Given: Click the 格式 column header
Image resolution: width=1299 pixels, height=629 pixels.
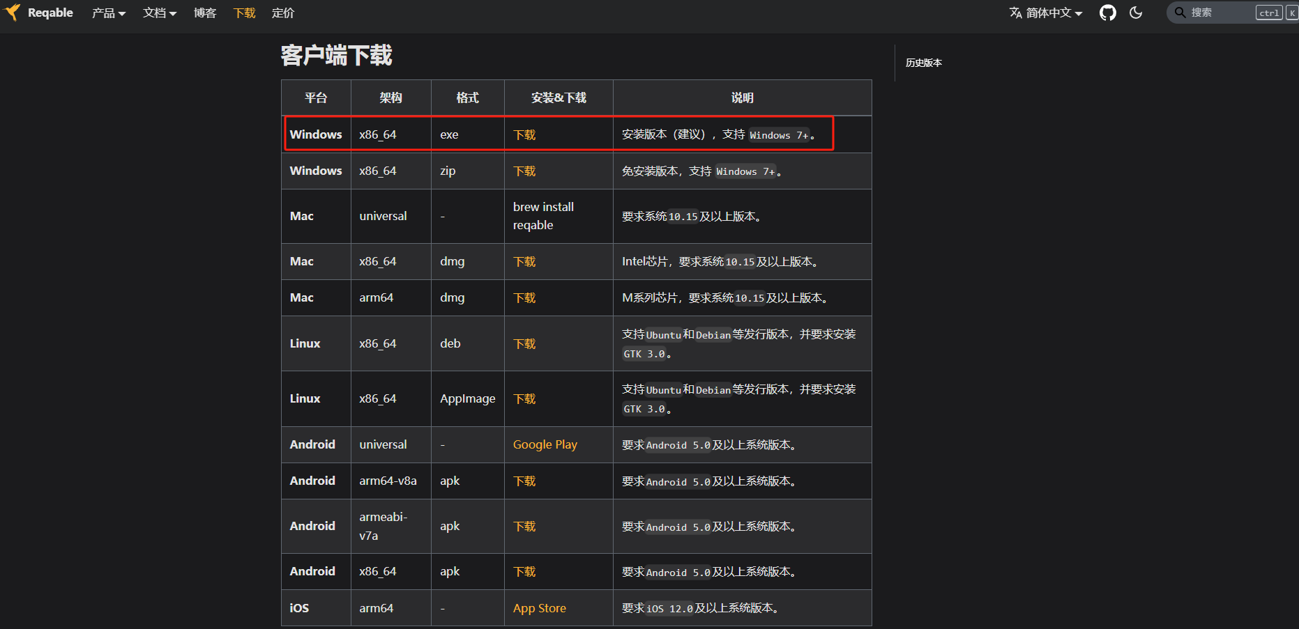Looking at the screenshot, I should [468, 98].
